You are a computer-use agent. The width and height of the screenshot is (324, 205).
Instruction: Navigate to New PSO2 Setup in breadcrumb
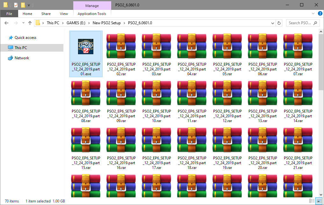click(107, 23)
